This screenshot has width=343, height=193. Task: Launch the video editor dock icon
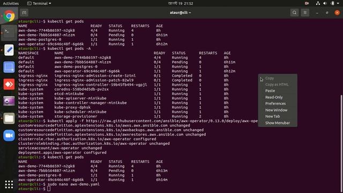(x=9, y=101)
